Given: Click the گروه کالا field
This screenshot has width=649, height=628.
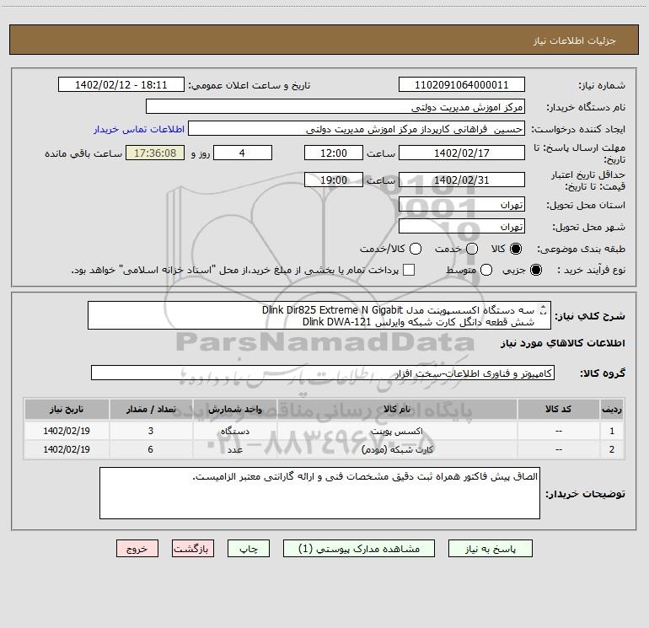Looking at the screenshot, I should pyautogui.click(x=323, y=373).
